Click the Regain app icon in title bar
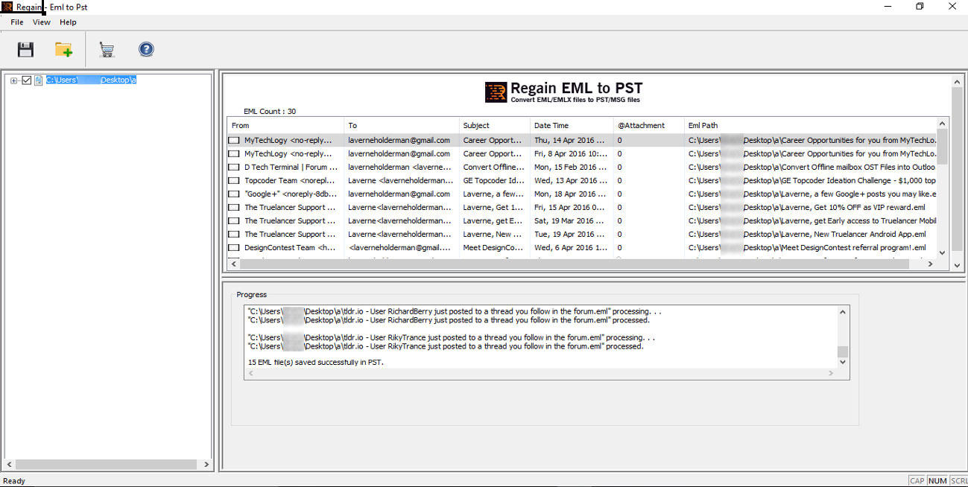The image size is (968, 487). click(x=7, y=7)
